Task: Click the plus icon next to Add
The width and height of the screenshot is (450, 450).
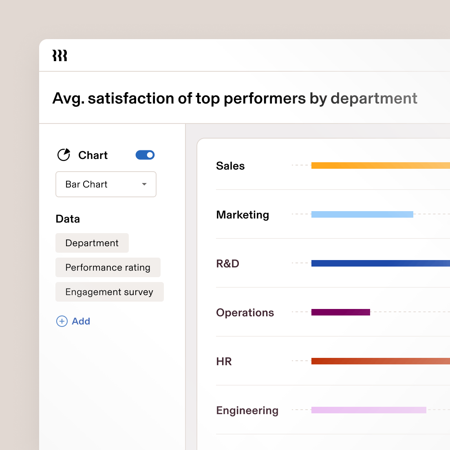Action: [61, 321]
